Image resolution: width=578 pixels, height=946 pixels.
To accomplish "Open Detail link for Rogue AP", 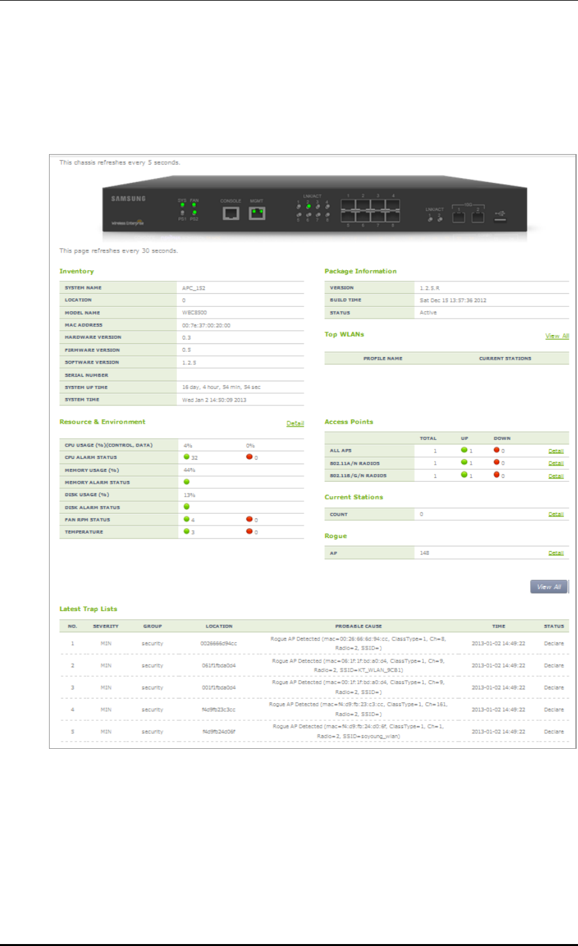I will (556, 553).
